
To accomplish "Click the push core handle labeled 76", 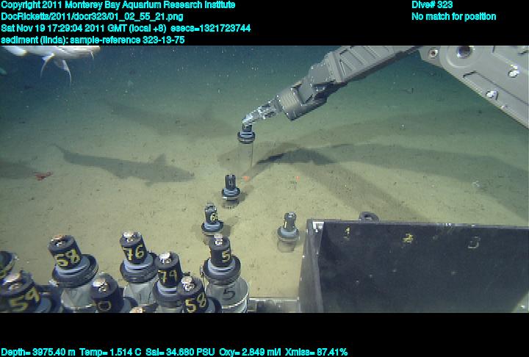I will (x=134, y=248).
